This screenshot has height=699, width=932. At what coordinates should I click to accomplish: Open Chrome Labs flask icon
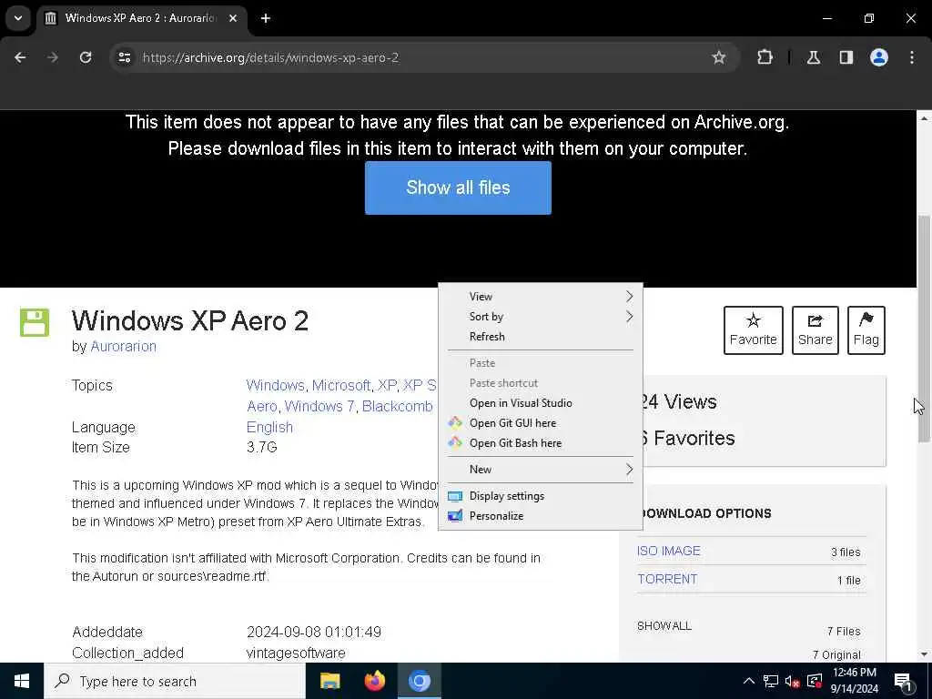click(814, 57)
